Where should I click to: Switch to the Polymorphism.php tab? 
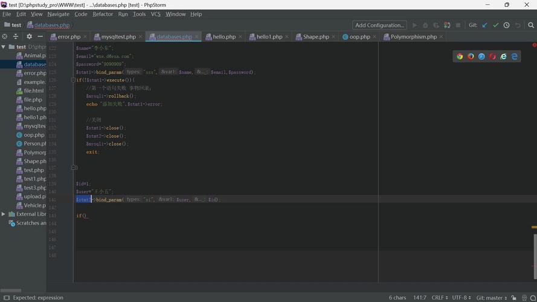pos(413,37)
